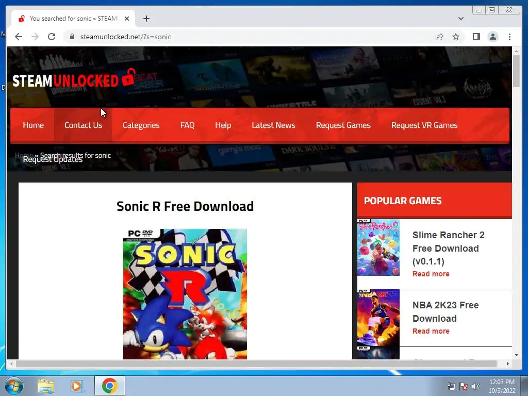The width and height of the screenshot is (528, 396).
Task: Click Read more under NBA 2K23
Action: pyautogui.click(x=431, y=331)
